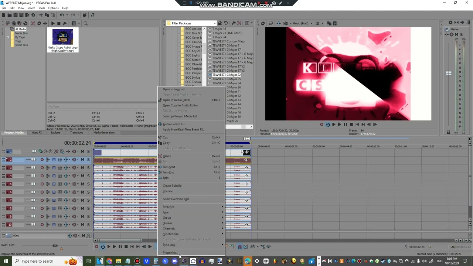Image resolution: width=473 pixels, height=266 pixels.
Task: Remove selected media with red X icon
Action: (x=33, y=23)
